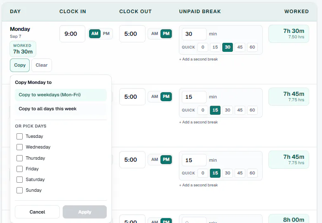Edit Monday's 9:00 clock-in time field

pyautogui.click(x=72, y=34)
